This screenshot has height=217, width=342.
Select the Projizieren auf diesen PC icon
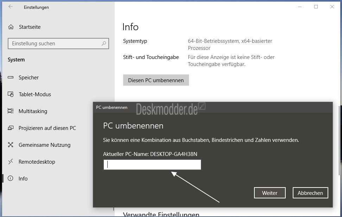[x=11, y=128]
